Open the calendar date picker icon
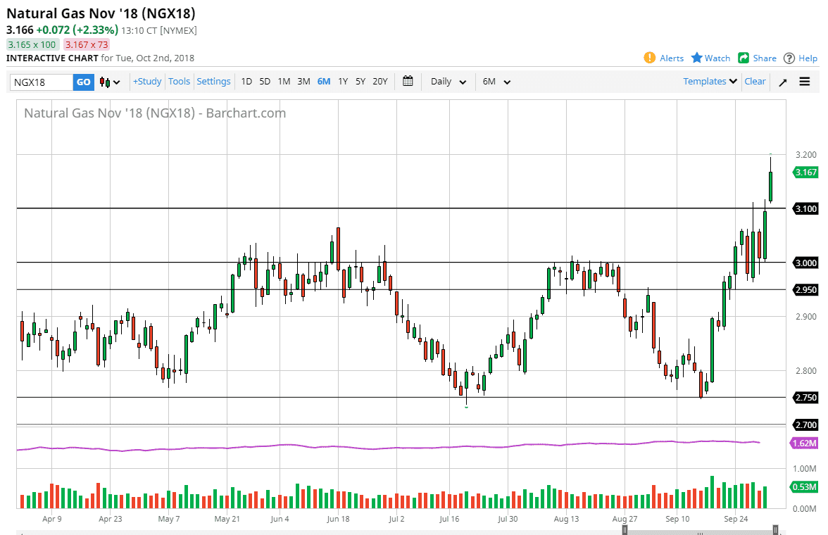 tap(408, 81)
